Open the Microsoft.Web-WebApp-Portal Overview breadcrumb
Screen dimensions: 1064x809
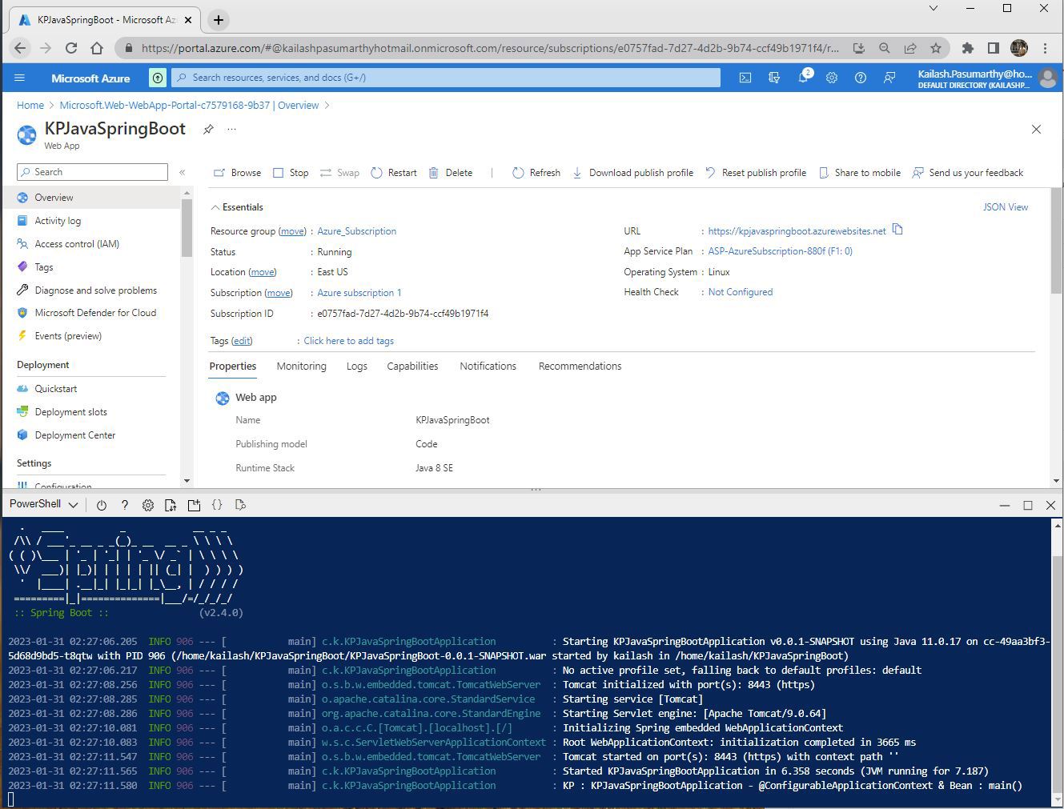click(x=189, y=106)
